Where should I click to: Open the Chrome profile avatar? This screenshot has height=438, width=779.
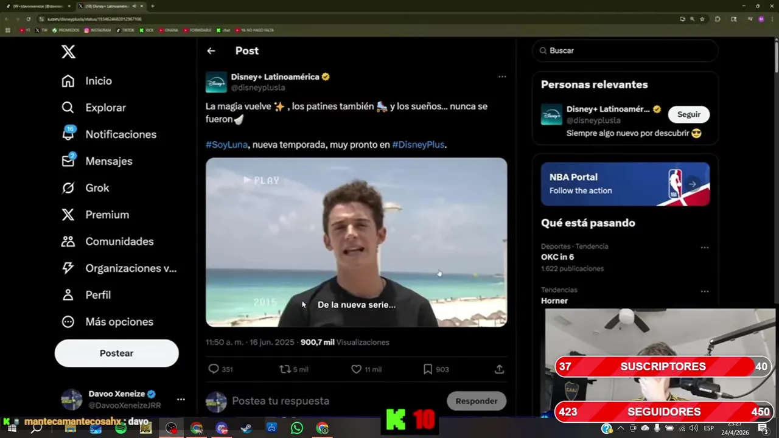pyautogui.click(x=761, y=19)
